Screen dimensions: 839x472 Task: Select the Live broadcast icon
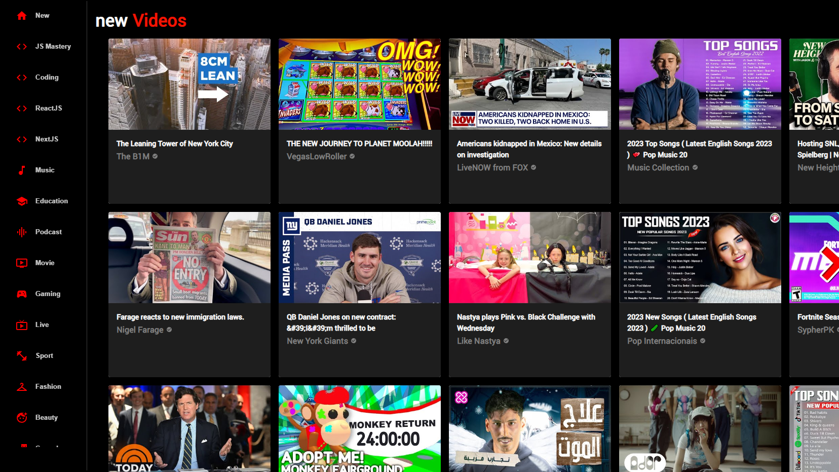(21, 324)
